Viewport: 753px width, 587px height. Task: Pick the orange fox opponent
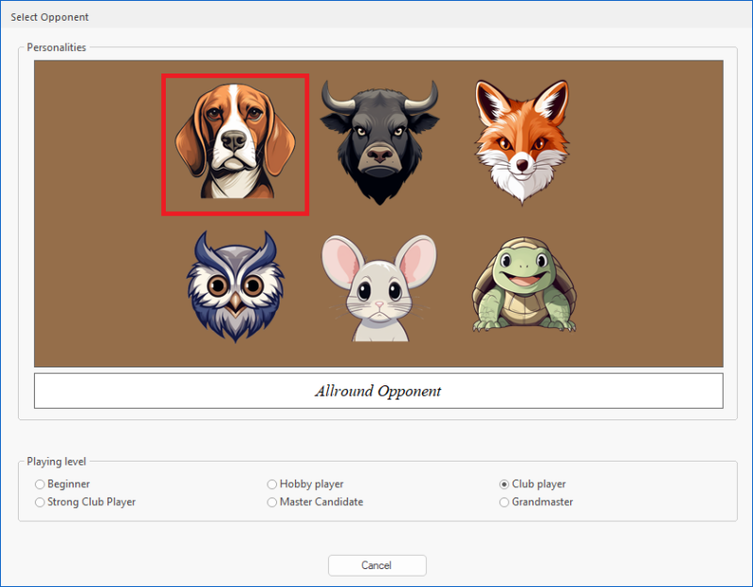[x=522, y=141]
